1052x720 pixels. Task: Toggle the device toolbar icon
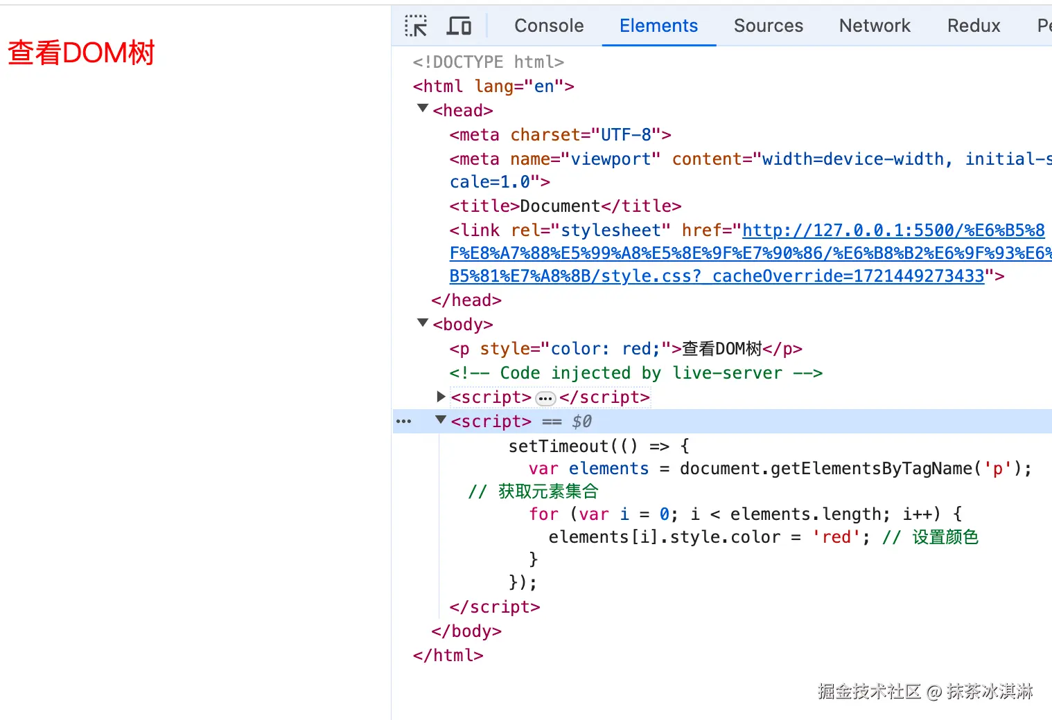click(x=459, y=26)
